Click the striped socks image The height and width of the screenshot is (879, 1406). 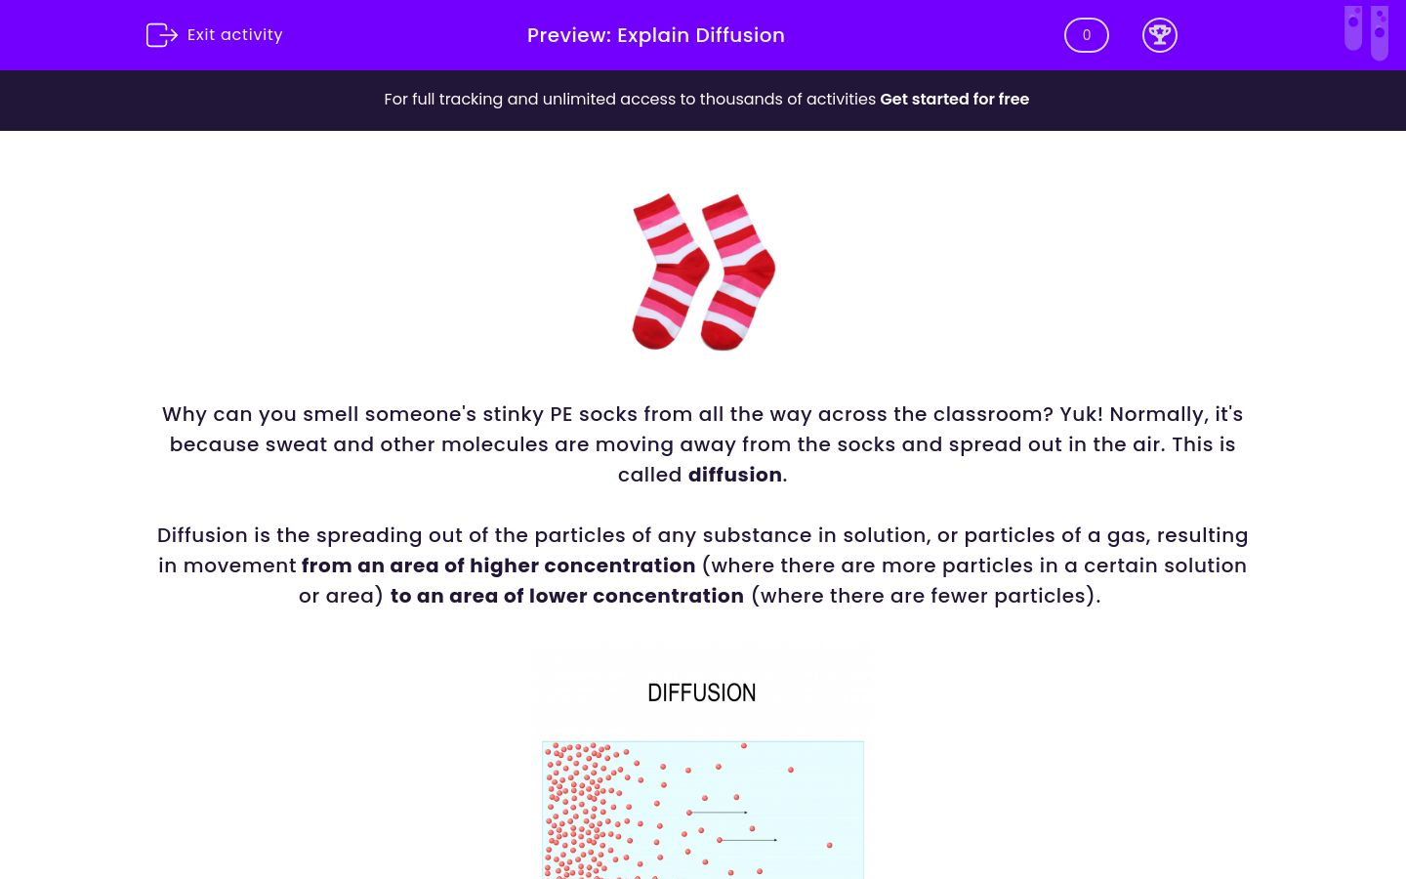pos(702,271)
